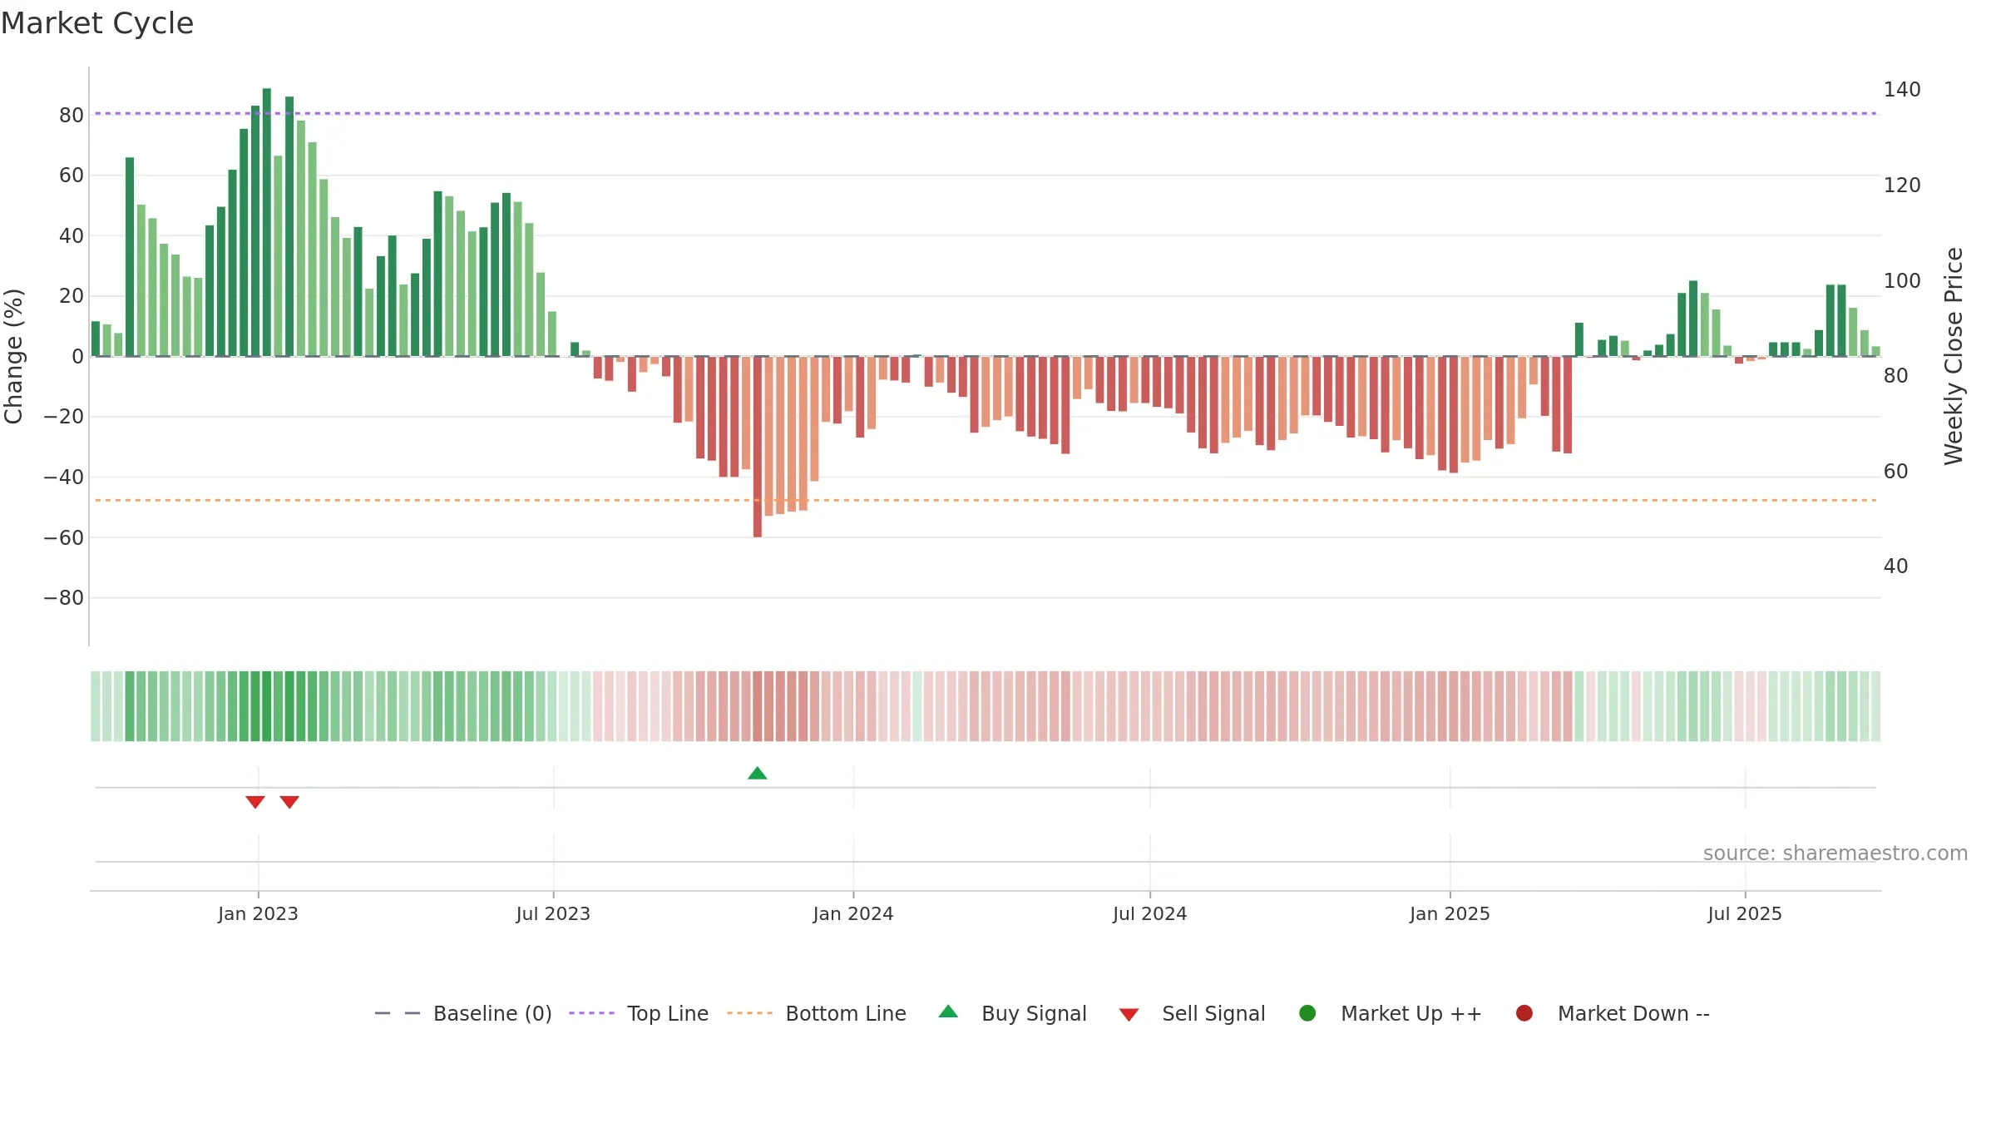Click the green Buy Signal triangle marker on the timeline
The height and width of the screenshot is (1123, 1996).
click(x=757, y=773)
